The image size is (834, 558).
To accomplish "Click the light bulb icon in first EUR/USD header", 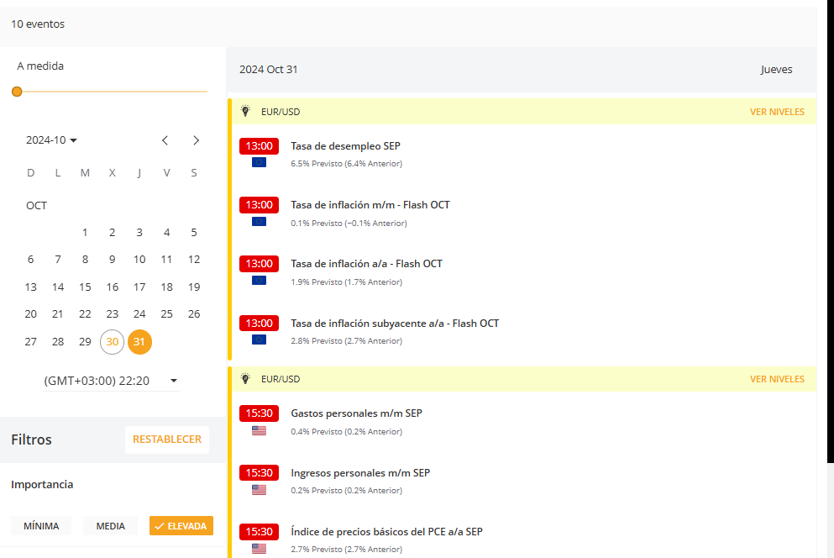I will coord(245,110).
